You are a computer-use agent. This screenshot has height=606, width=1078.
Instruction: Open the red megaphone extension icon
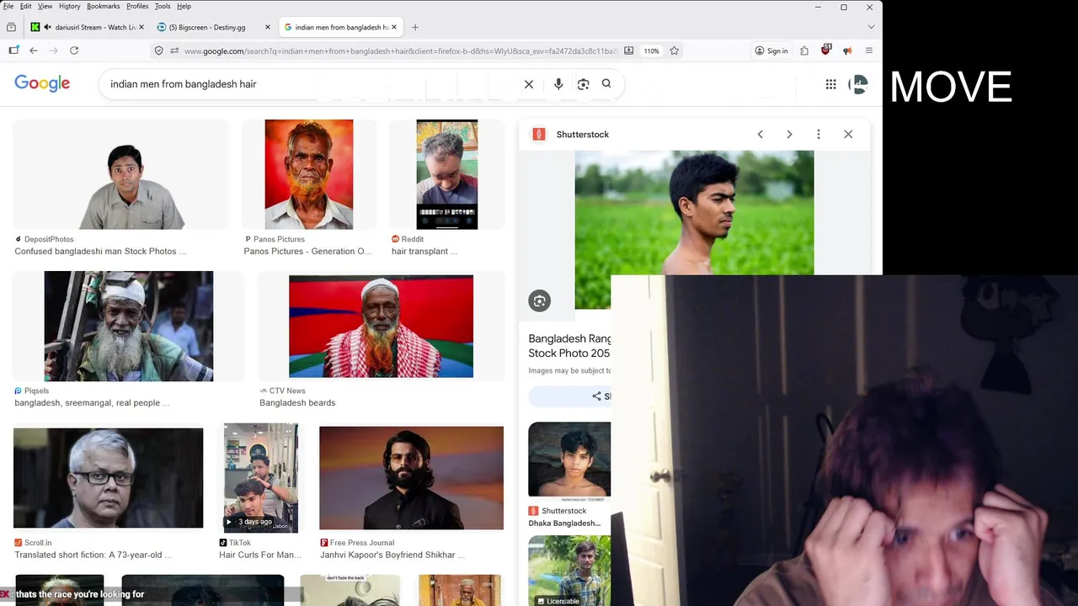[x=847, y=50]
